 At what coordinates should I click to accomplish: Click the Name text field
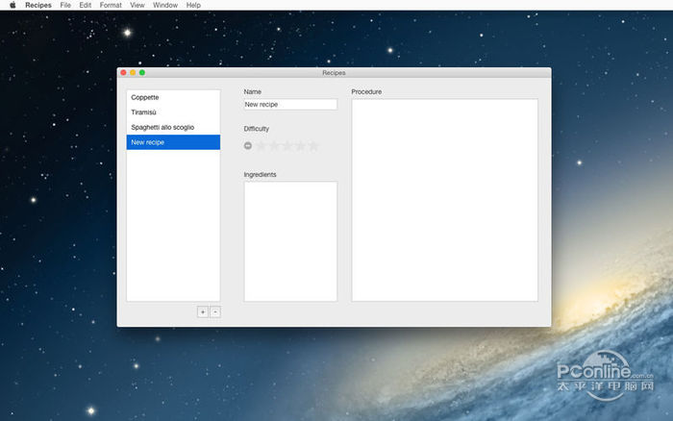click(x=290, y=104)
